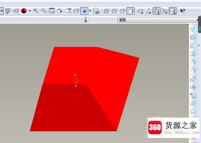
Task: Toggle coordinate systems display
Action: pyautogui.click(x=164, y=11)
